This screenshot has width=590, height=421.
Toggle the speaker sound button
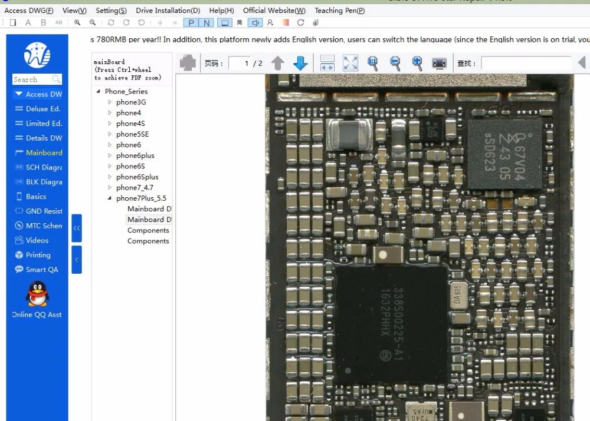255,23
